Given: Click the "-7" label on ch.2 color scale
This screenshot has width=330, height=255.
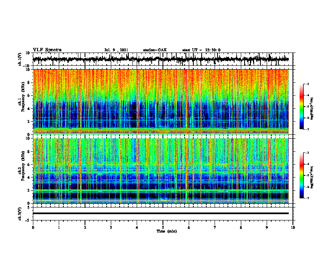Looking at the screenshot, I should (x=307, y=198).
